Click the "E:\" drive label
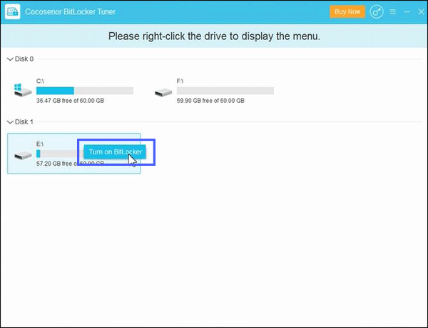 40,144
